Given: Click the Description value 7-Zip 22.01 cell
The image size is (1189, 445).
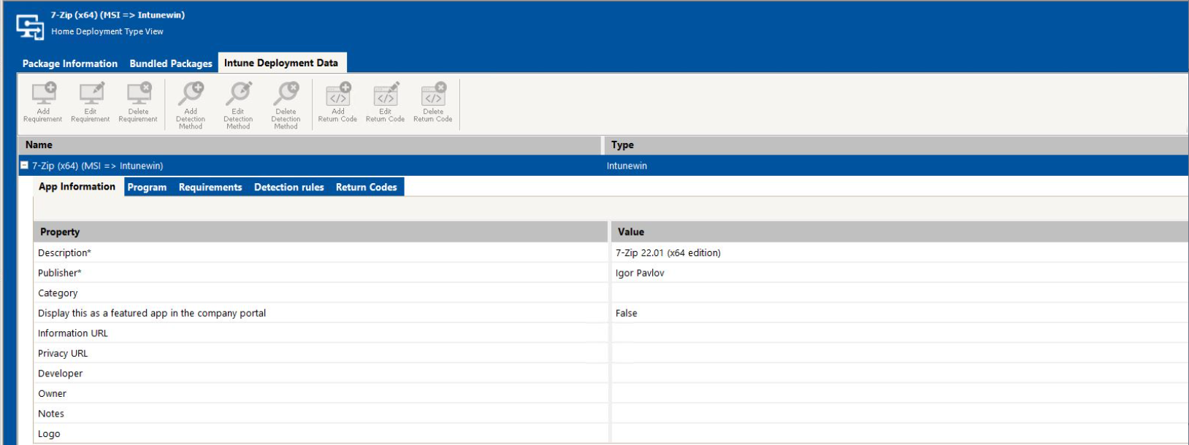Looking at the screenshot, I should (668, 253).
